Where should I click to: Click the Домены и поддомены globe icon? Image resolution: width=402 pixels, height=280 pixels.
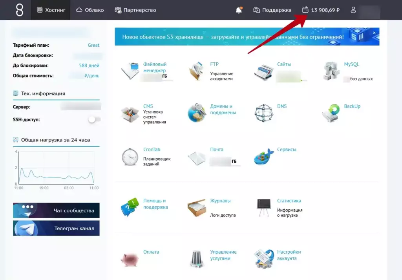[197, 113]
